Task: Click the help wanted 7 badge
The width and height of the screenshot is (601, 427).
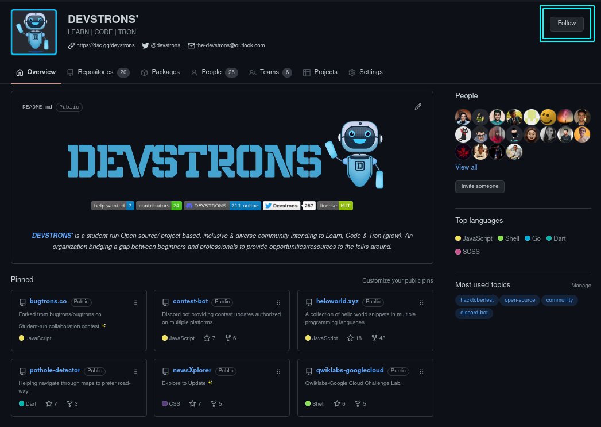Action: click(113, 206)
